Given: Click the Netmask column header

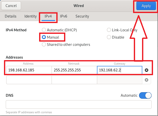Looking at the screenshot, I should (x=74, y=64).
